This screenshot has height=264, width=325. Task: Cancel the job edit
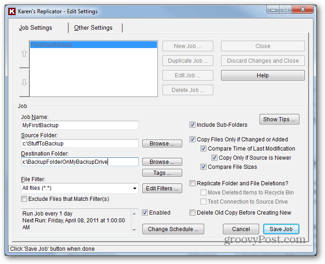[241, 229]
